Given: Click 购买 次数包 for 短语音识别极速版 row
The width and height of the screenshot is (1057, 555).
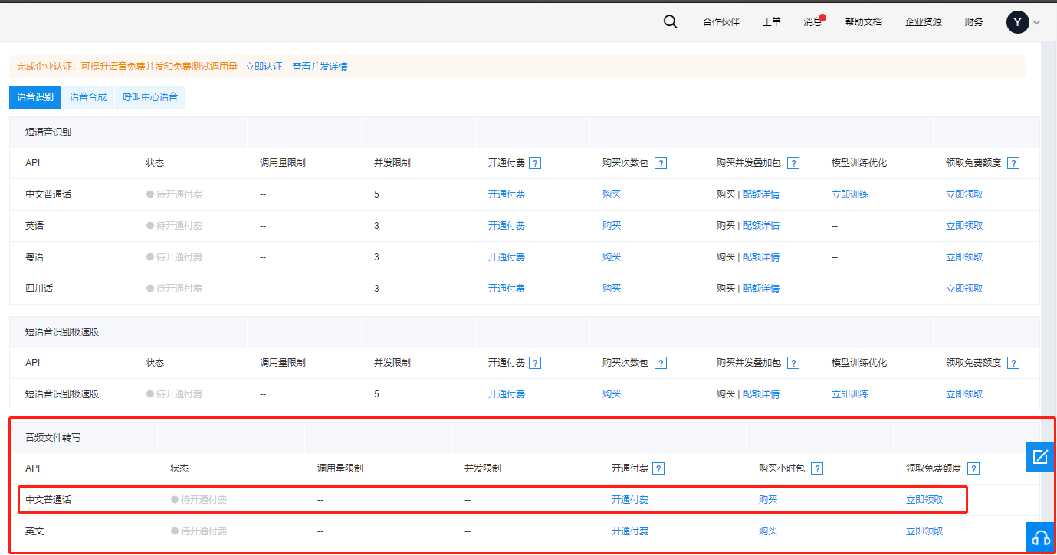Looking at the screenshot, I should click(x=612, y=394).
